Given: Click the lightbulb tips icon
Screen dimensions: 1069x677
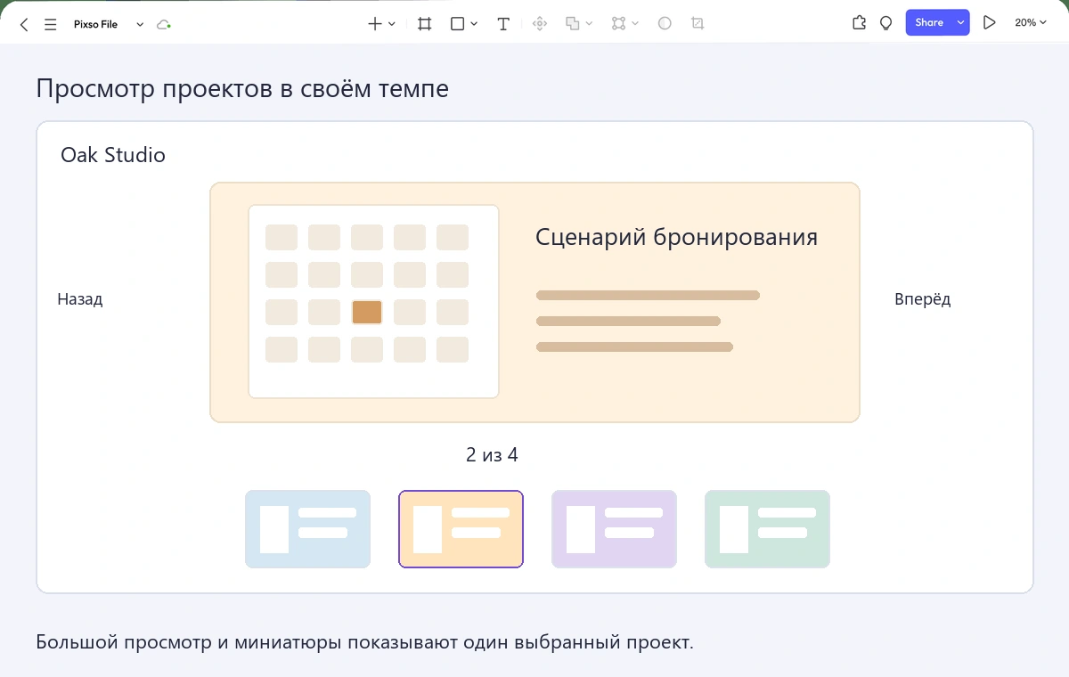Looking at the screenshot, I should 885,23.
